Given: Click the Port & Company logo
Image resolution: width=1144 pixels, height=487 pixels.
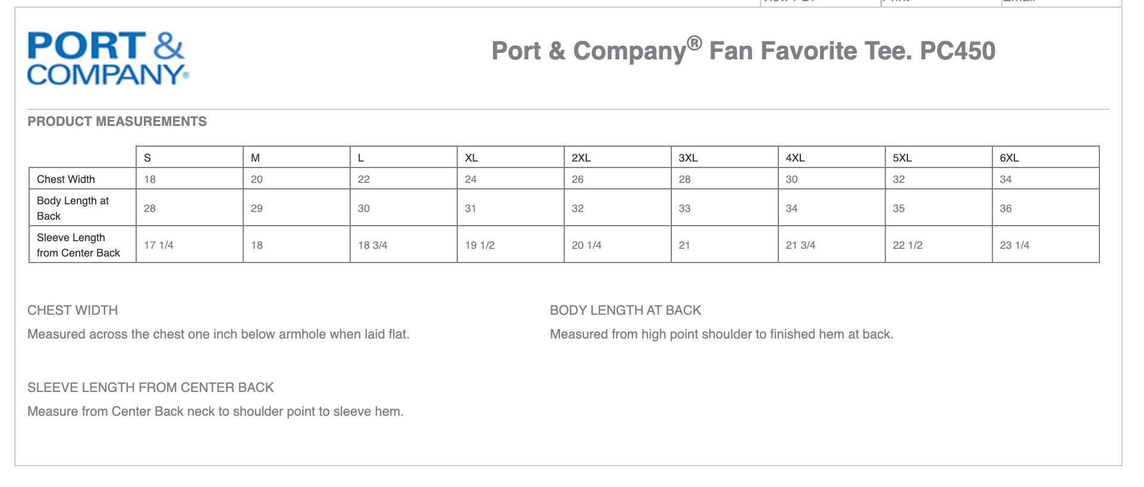Looking at the screenshot, I should [108, 58].
